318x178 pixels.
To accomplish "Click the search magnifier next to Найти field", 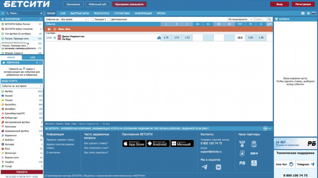I will coord(269,19).
